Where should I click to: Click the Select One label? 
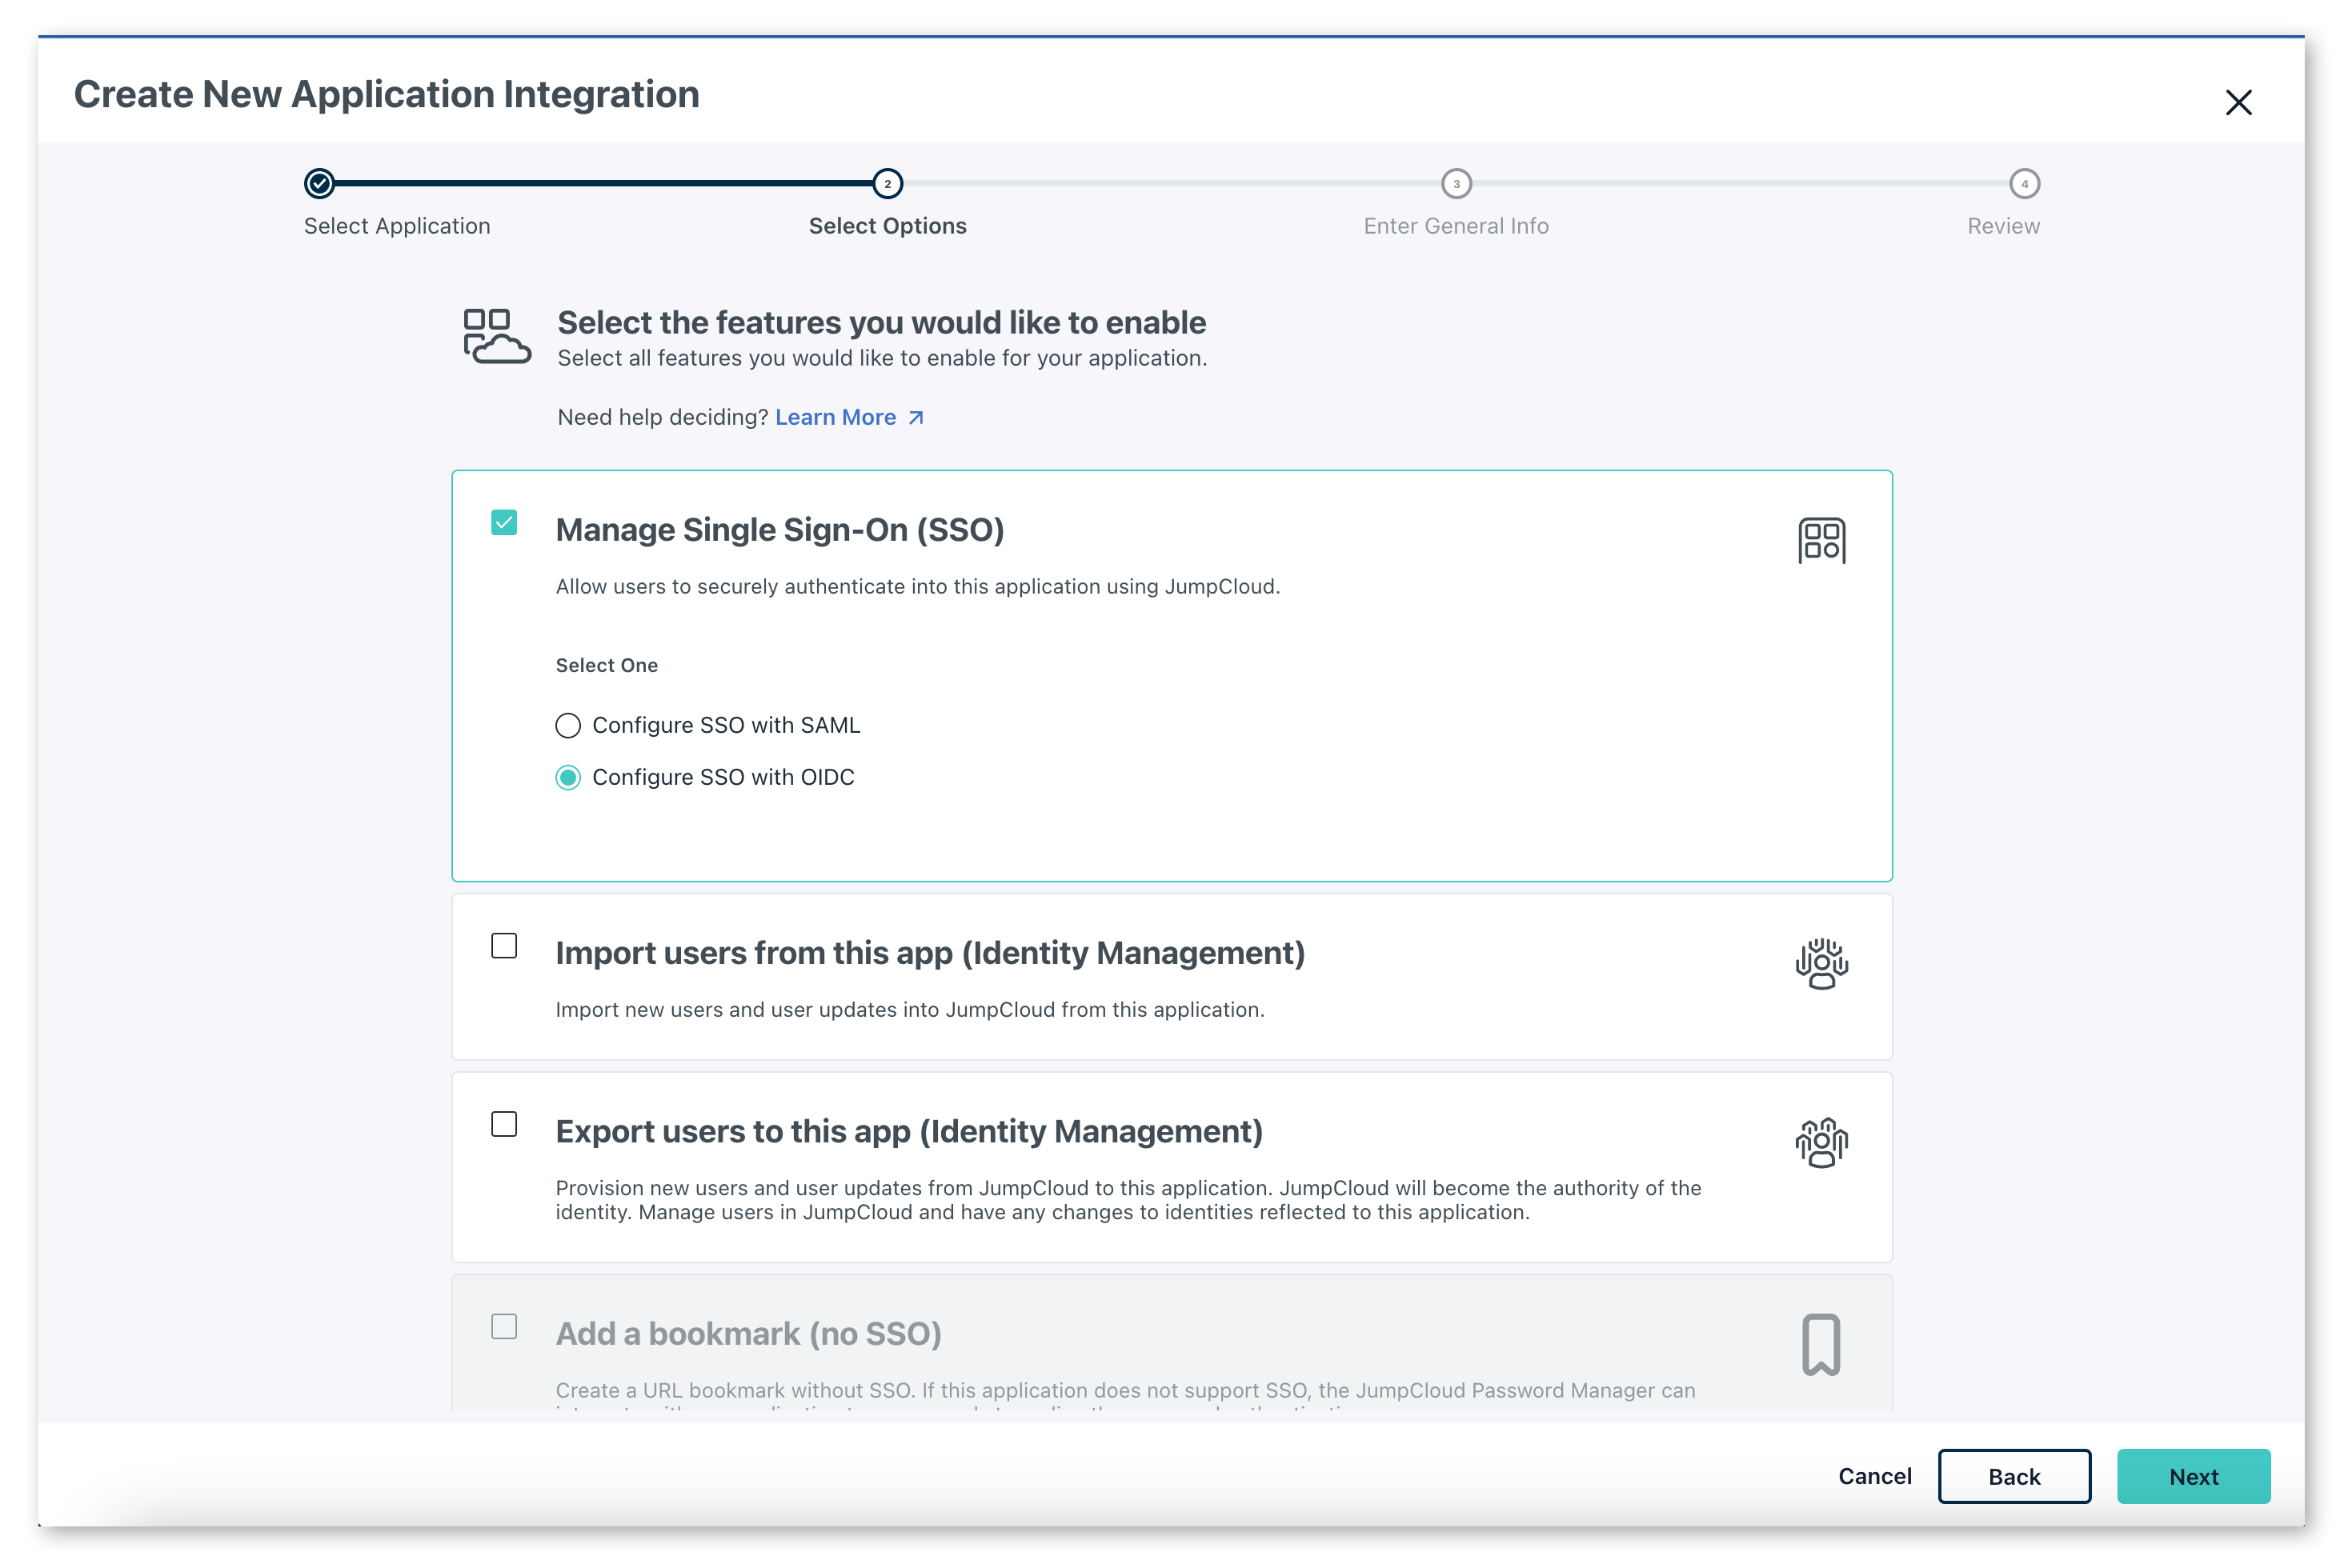(x=607, y=665)
